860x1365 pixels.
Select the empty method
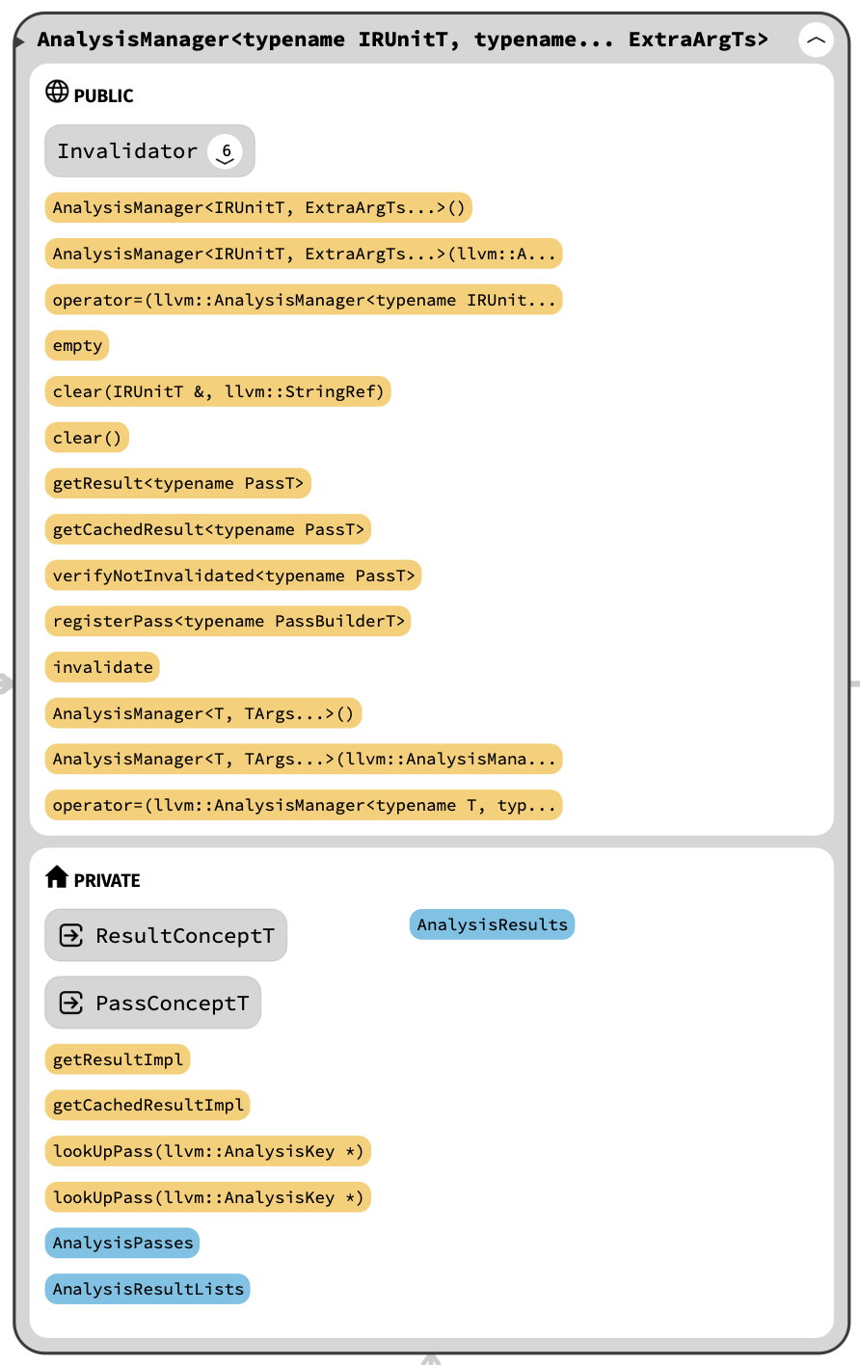(77, 345)
